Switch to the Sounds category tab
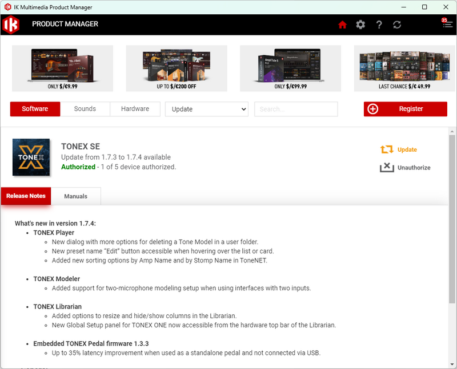Screen dimensions: 457x369 tap(85, 109)
